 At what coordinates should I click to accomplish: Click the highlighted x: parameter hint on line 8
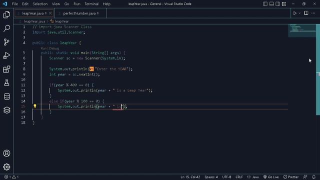click(91, 69)
